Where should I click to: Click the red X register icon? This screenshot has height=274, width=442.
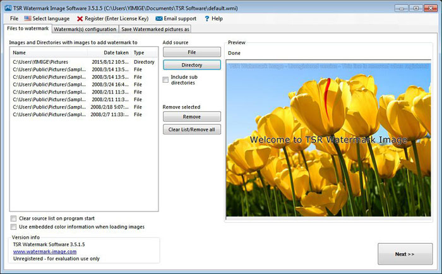[80, 18]
